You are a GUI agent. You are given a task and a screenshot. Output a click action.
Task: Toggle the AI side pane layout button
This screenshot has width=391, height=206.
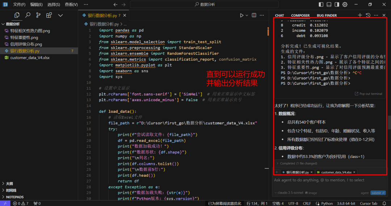click(x=337, y=4)
